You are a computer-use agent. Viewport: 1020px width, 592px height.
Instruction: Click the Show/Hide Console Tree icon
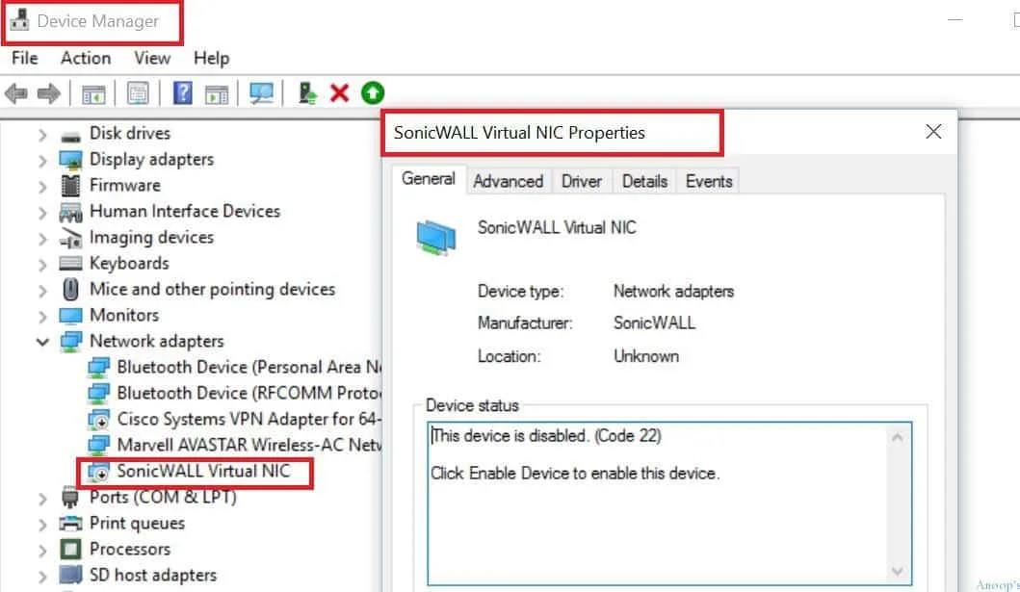pos(92,92)
